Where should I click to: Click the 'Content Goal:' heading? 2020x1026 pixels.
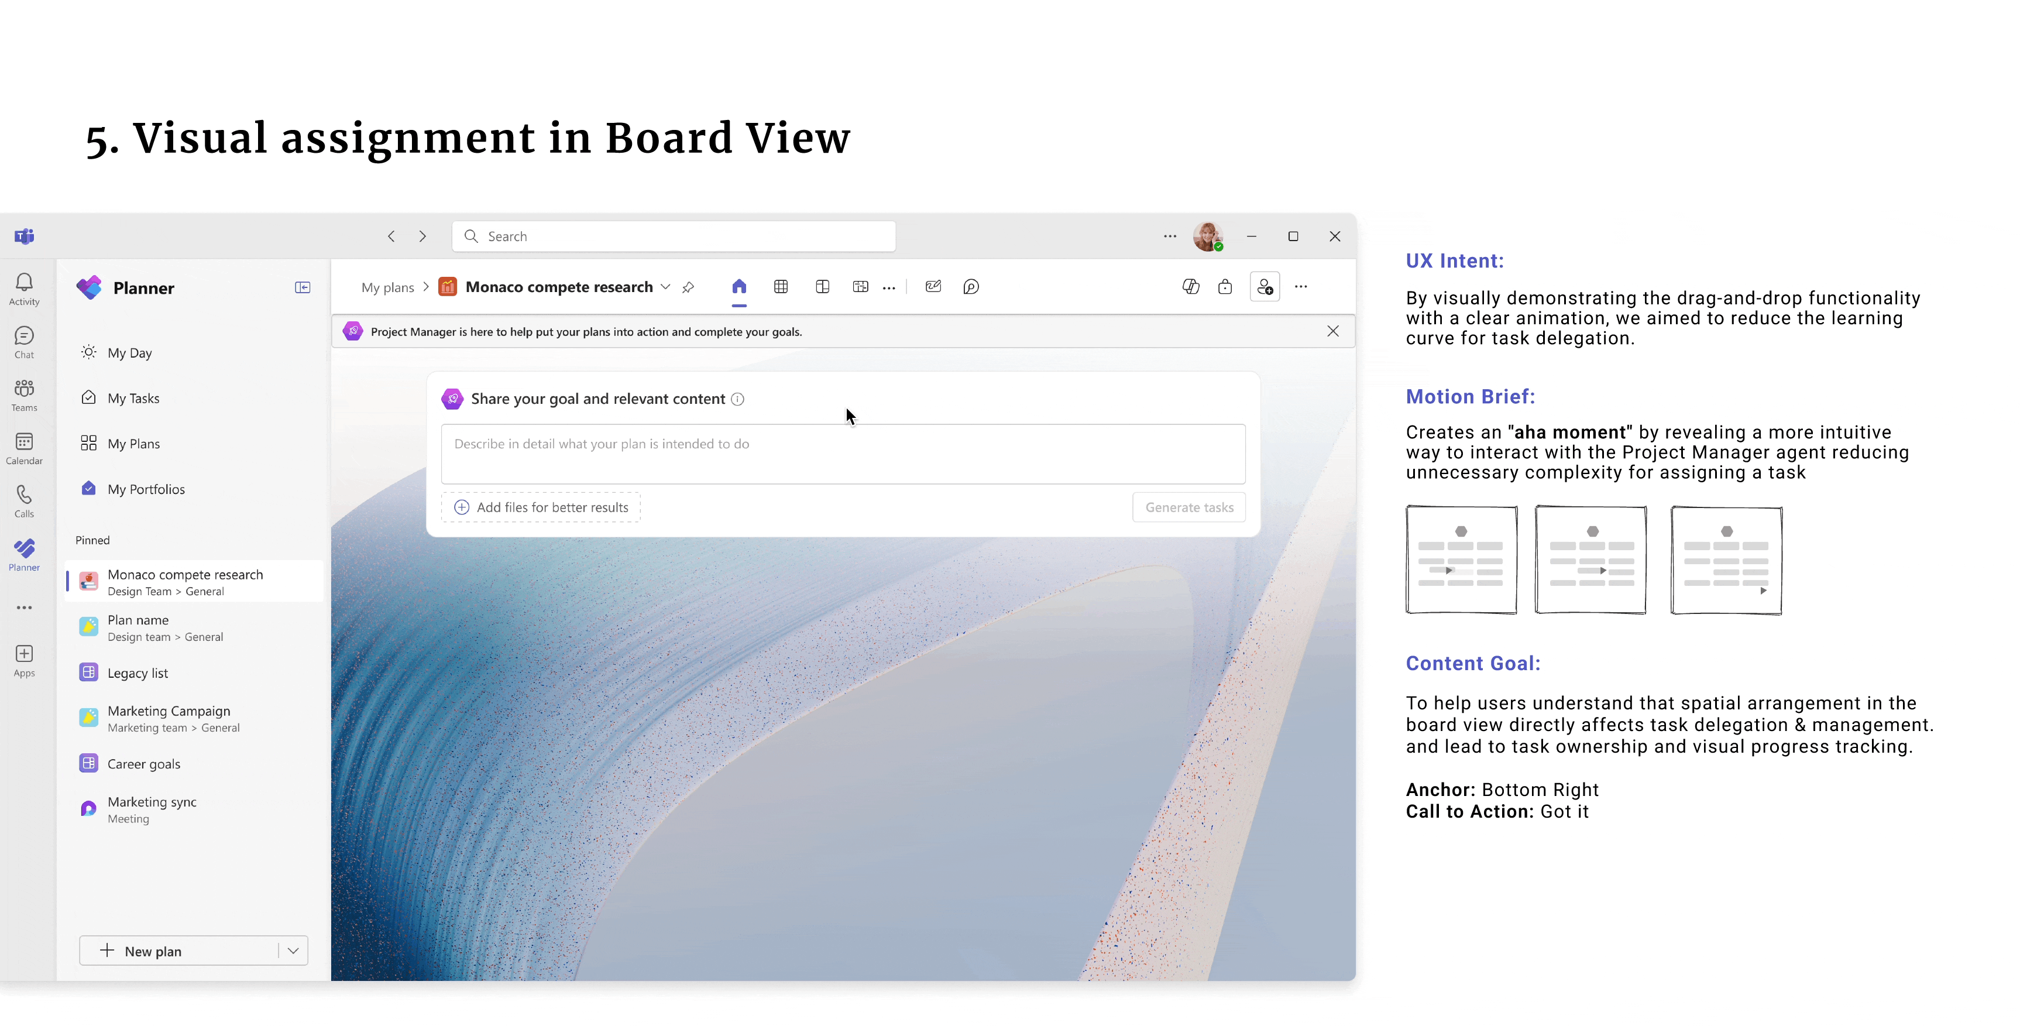click(1473, 663)
